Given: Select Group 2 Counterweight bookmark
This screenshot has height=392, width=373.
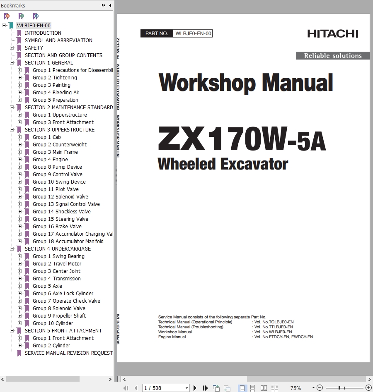Looking at the screenshot, I should (x=60, y=144).
